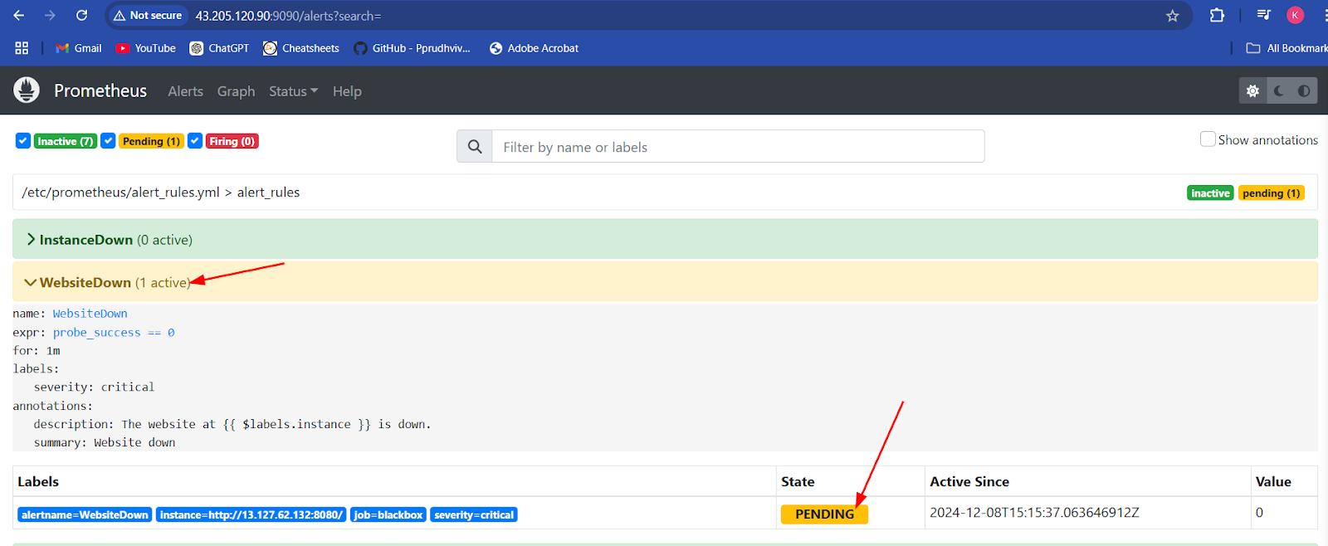Click the job=blackbox label badge
The height and width of the screenshot is (546, 1328).
(388, 514)
